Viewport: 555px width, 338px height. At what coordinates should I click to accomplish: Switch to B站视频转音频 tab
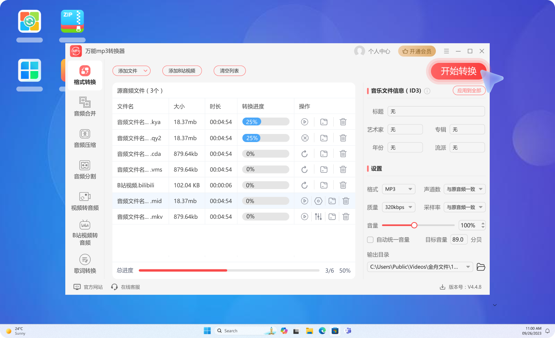[85, 233]
